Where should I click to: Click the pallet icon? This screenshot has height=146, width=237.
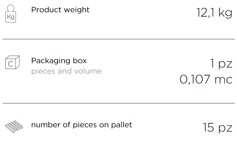tap(14, 126)
